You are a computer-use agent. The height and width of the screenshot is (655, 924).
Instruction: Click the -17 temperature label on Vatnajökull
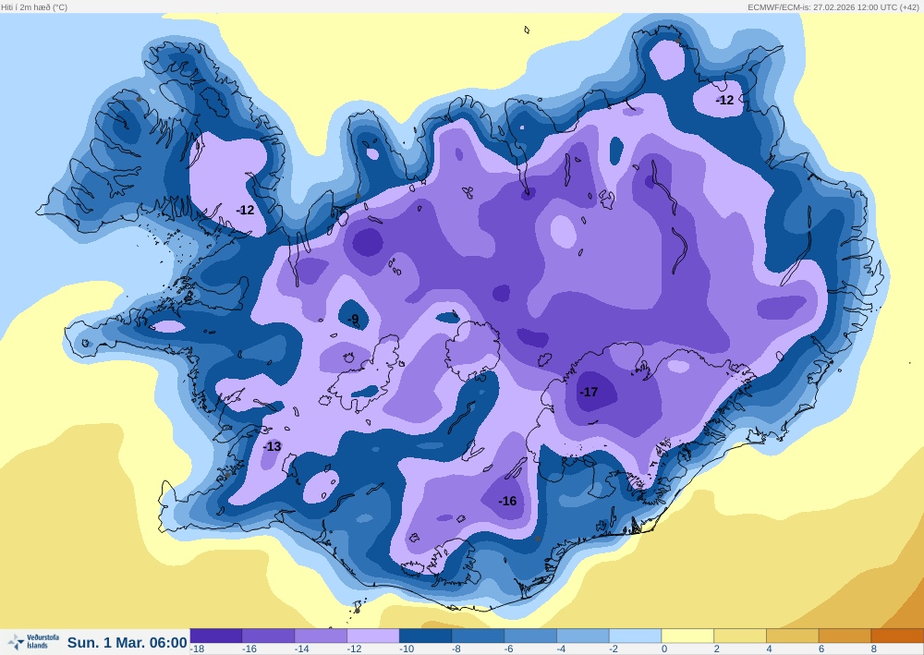pyautogui.click(x=589, y=392)
